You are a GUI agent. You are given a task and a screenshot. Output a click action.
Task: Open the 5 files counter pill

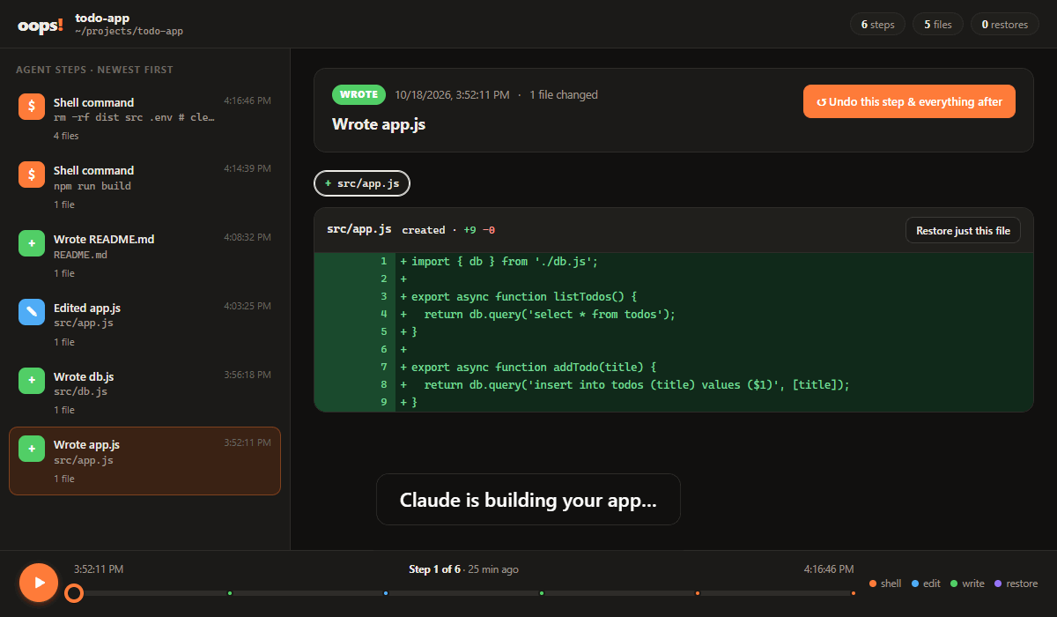tap(938, 25)
